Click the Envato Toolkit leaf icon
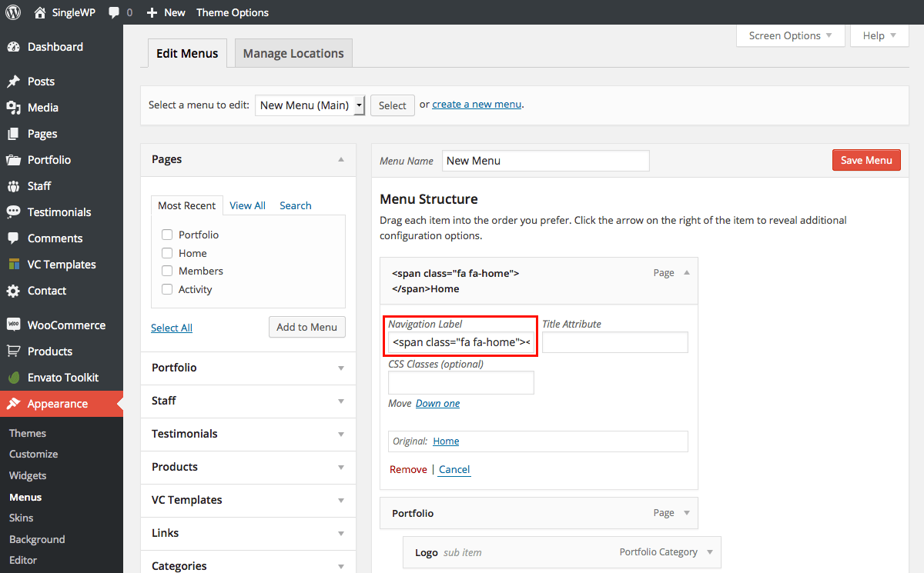The image size is (924, 573). click(x=13, y=378)
